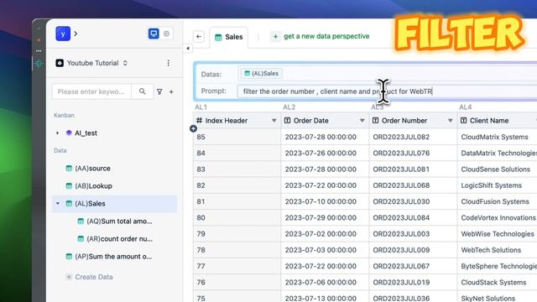The image size is (537, 302).
Task: Switch to the Sales tab
Action: [x=229, y=37]
